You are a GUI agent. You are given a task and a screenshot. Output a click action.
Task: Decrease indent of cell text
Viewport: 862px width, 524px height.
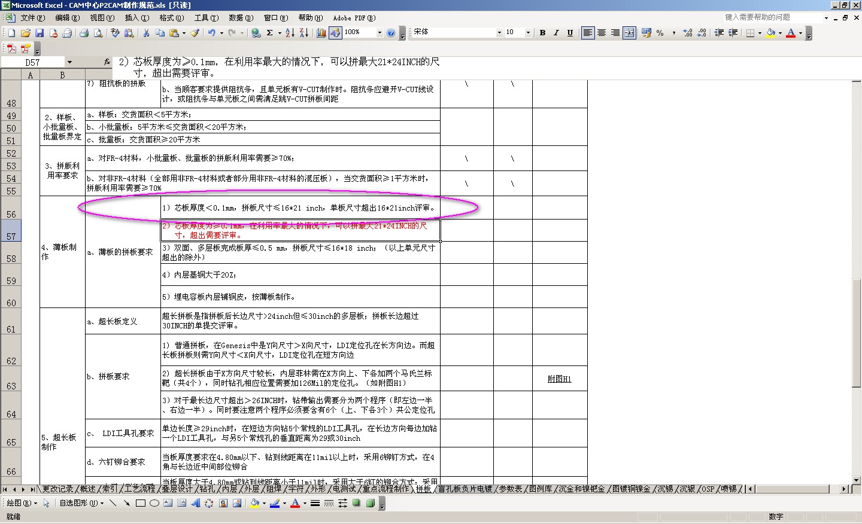coord(719,33)
